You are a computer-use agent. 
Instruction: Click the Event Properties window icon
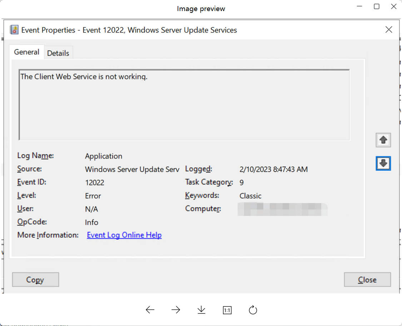tap(14, 30)
